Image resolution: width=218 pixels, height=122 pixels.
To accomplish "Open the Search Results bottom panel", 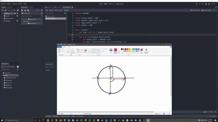I will point(65,116).
